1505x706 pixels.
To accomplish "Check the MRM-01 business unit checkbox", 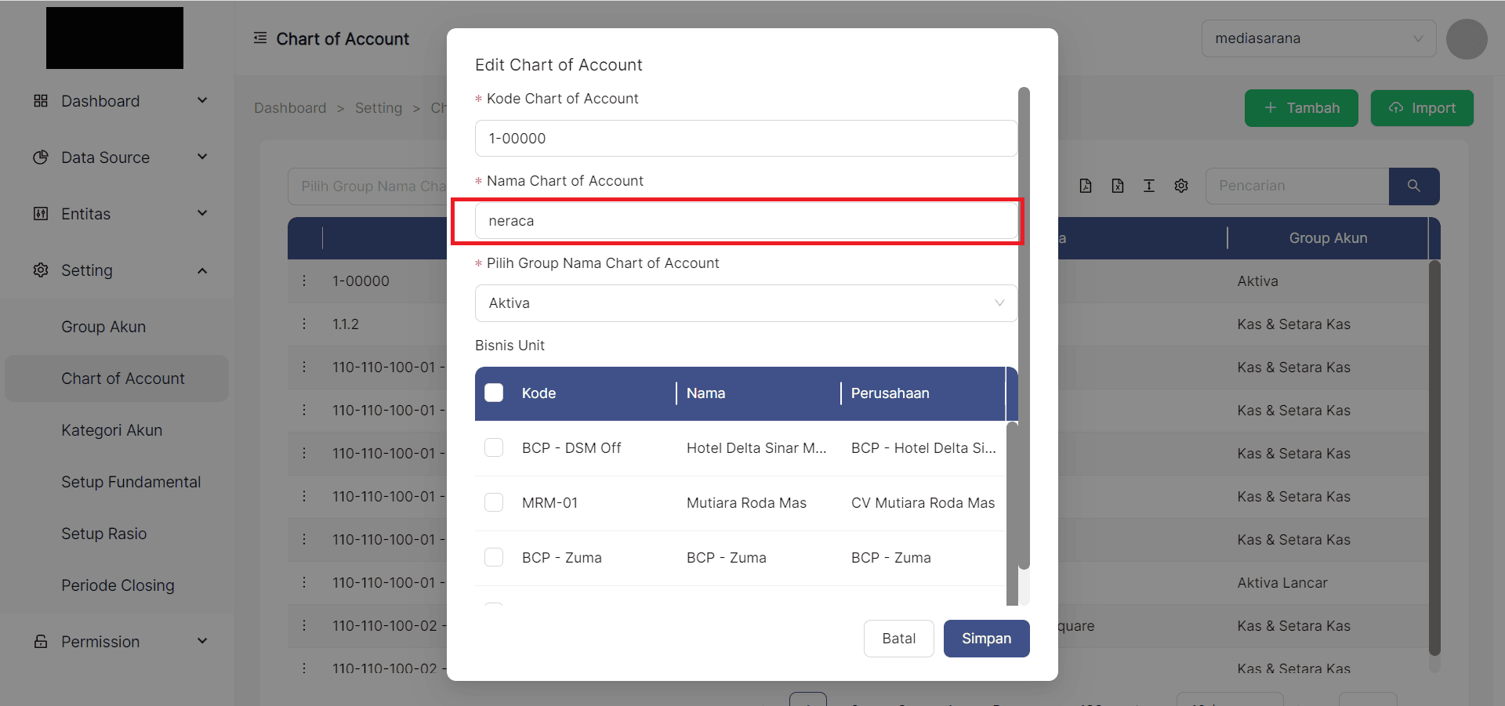I will tap(494, 502).
